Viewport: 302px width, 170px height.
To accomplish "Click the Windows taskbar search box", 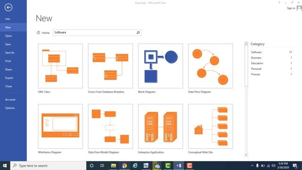I will point(48,166).
